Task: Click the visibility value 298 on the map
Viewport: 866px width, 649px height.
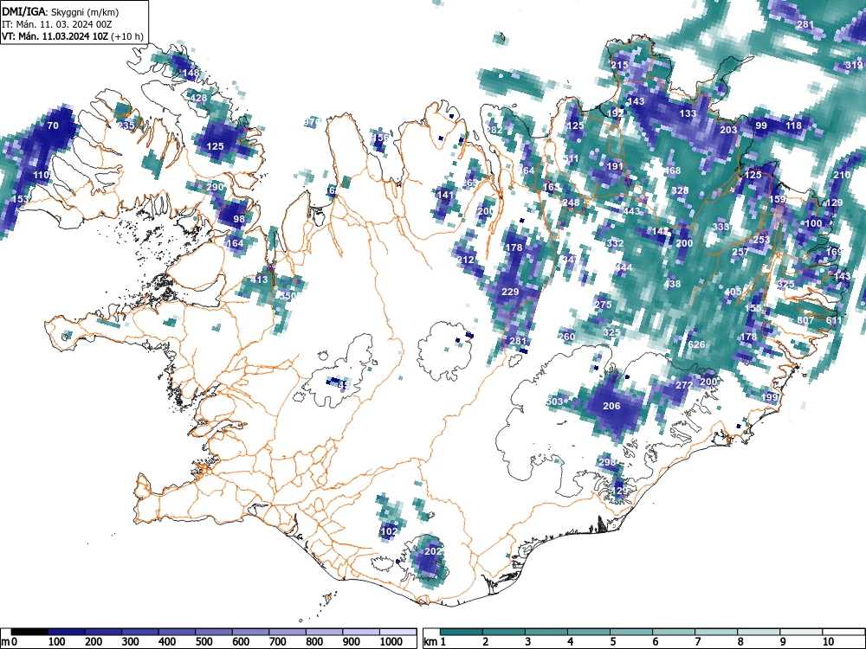Action: (x=607, y=462)
